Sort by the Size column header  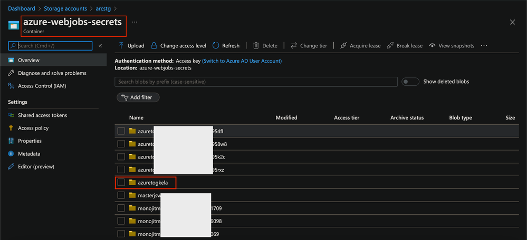pyautogui.click(x=510, y=118)
